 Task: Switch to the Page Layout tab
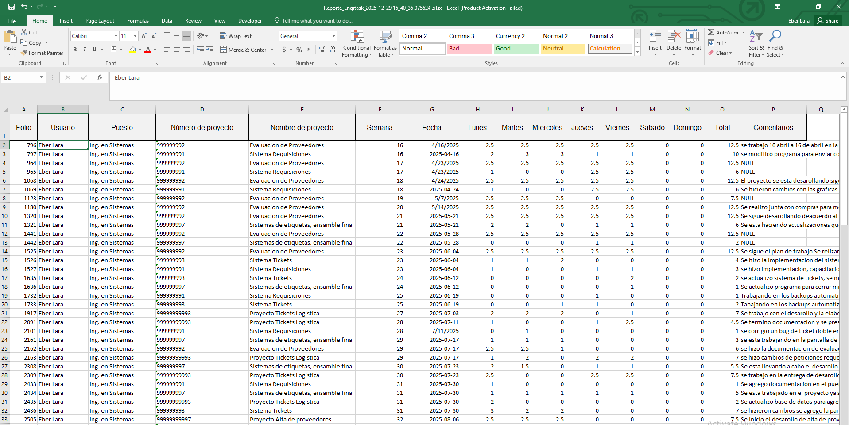point(100,21)
